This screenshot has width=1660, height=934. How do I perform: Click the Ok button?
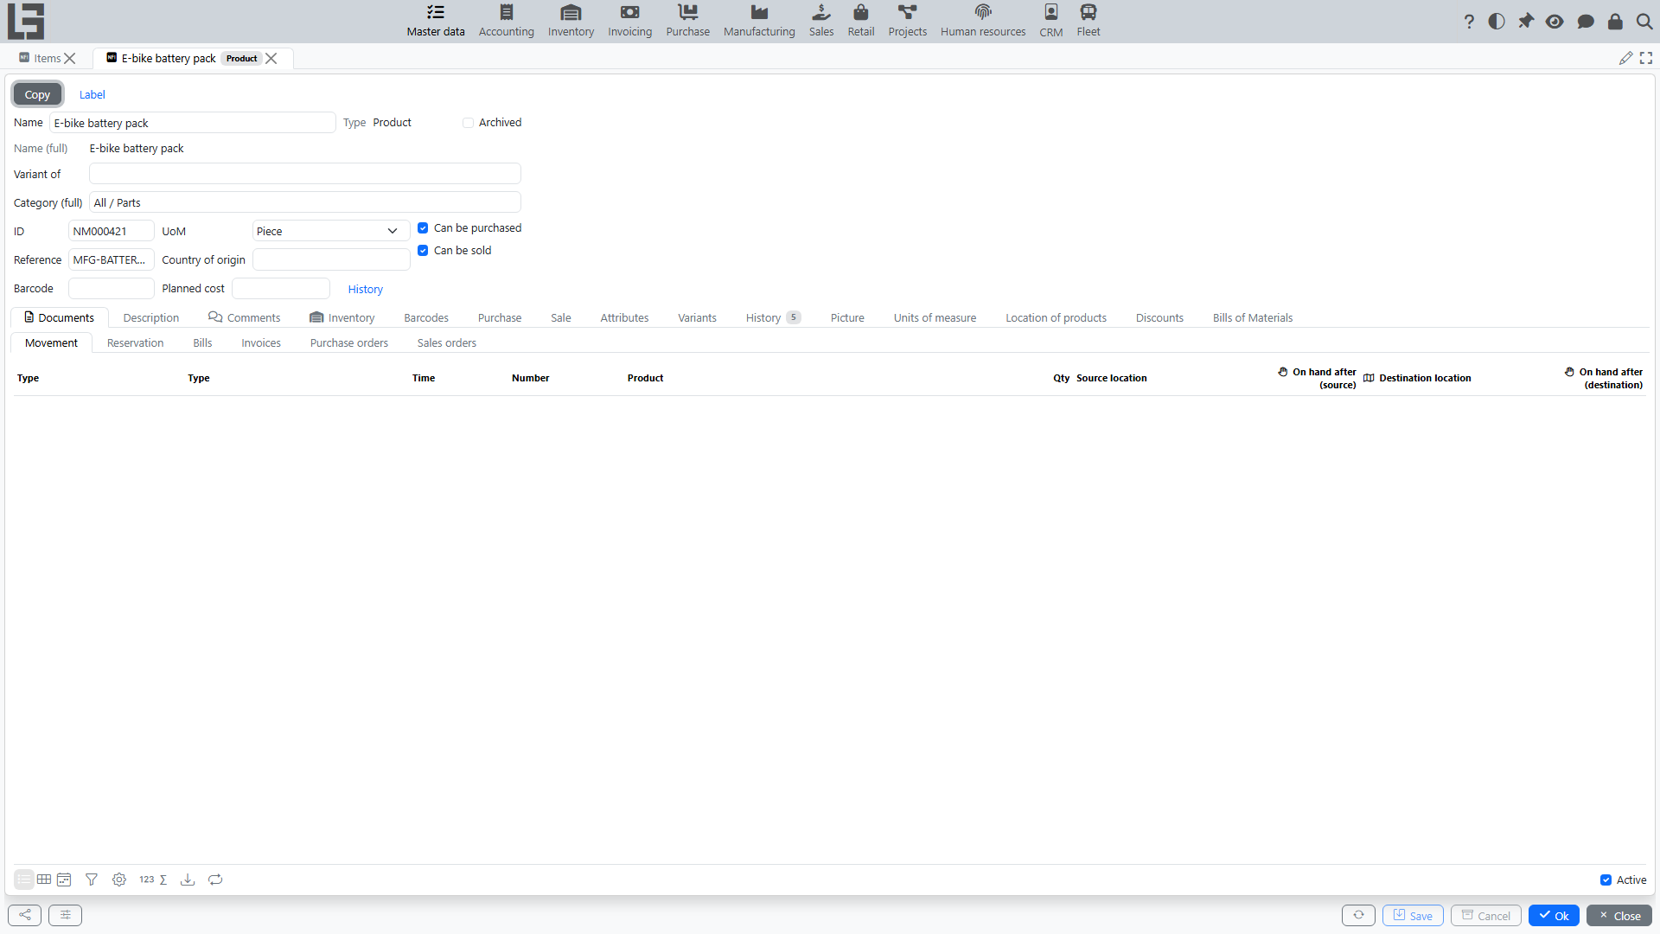pyautogui.click(x=1554, y=916)
